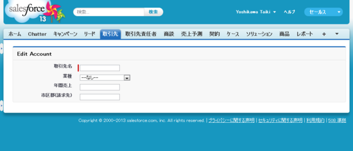The image size is (353, 151).
Task: Focus the 検索 search input field
Action: tap(109, 12)
